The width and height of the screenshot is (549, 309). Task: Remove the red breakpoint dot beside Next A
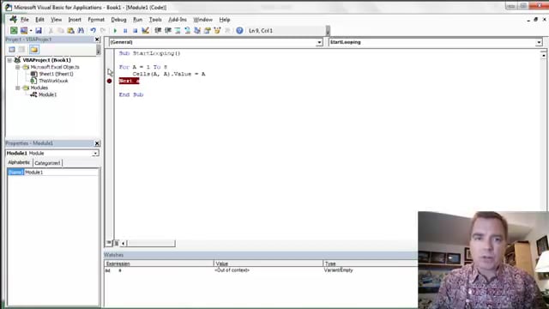[109, 81]
